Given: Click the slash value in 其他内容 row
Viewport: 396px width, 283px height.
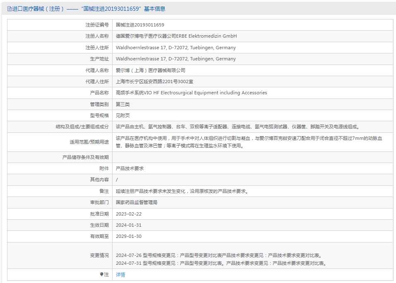Looking at the screenshot, I should pos(117,180).
